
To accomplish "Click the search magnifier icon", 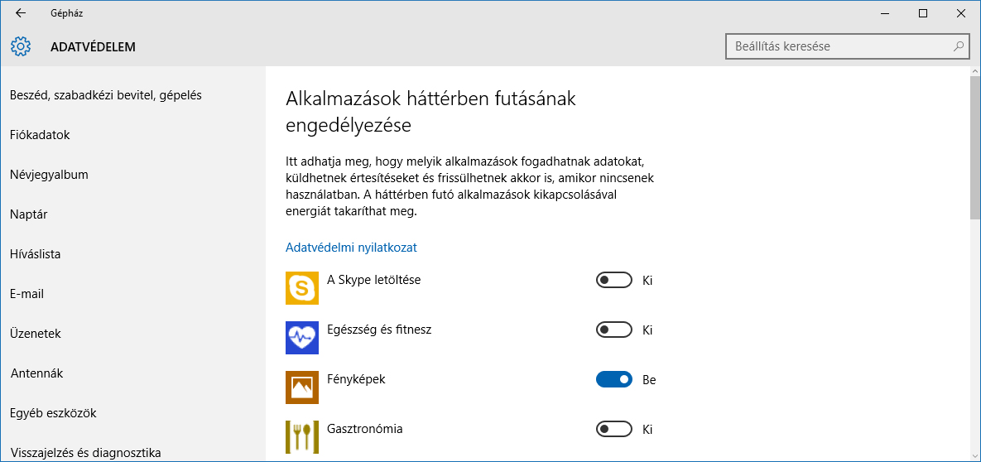I will [959, 46].
